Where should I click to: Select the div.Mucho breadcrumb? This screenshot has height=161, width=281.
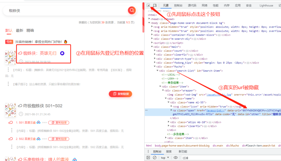(232, 146)
